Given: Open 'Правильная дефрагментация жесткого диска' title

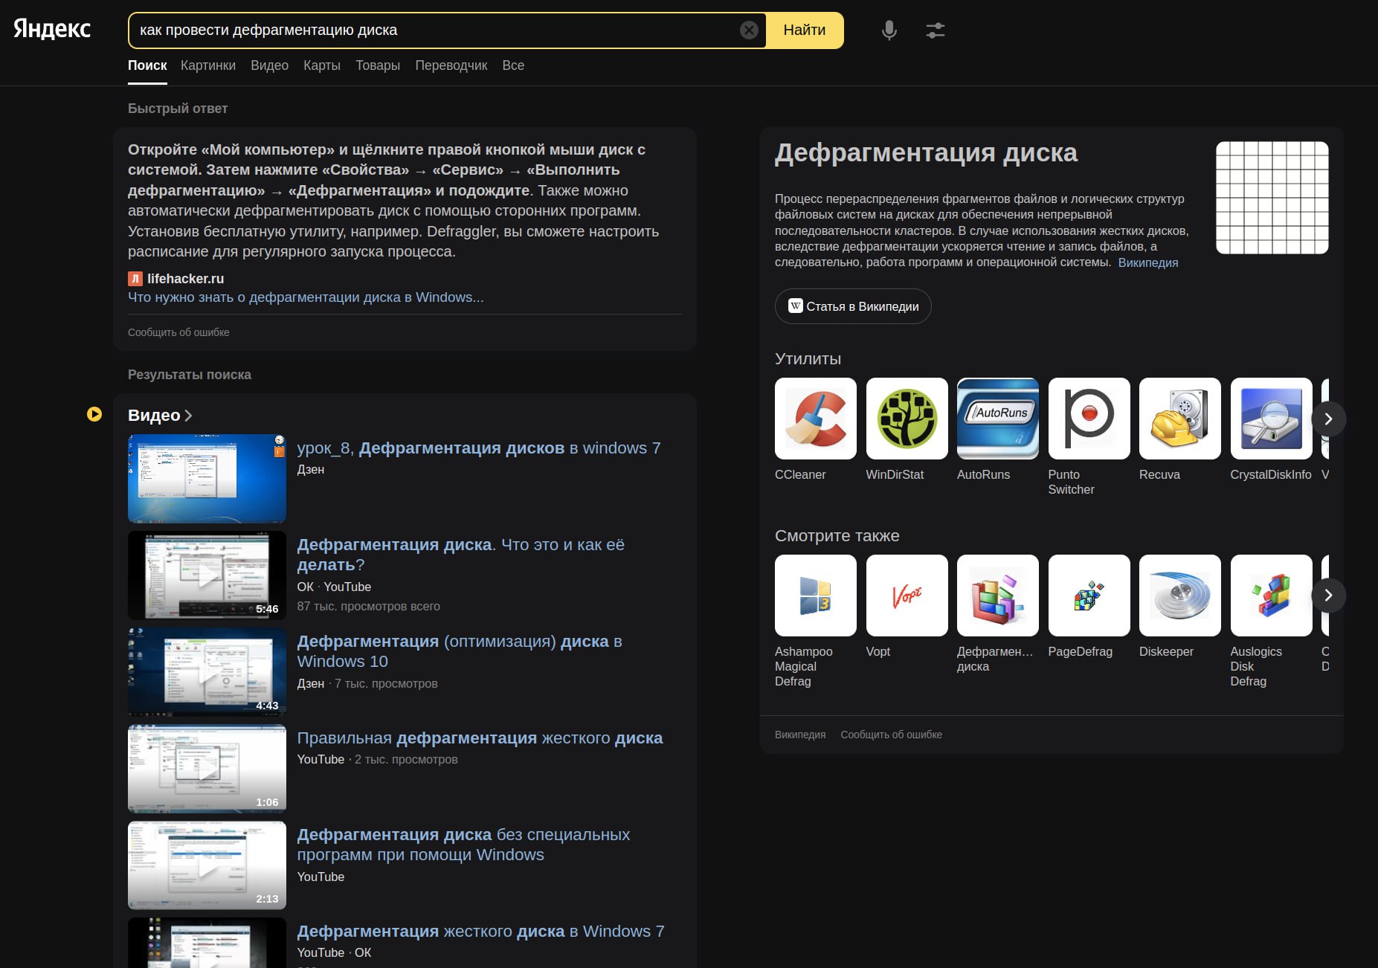Looking at the screenshot, I should point(480,738).
